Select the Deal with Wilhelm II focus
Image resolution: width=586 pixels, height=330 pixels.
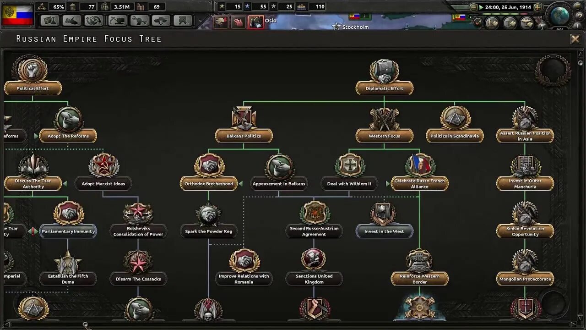[x=349, y=172]
